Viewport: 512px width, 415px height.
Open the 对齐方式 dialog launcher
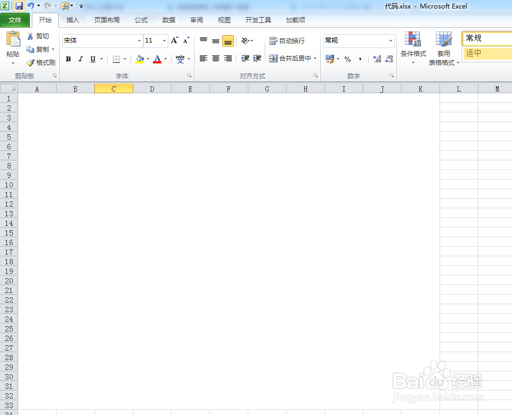(x=316, y=76)
